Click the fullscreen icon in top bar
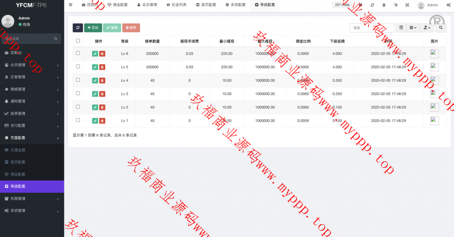The height and width of the screenshot is (237, 454). tap(407, 5)
